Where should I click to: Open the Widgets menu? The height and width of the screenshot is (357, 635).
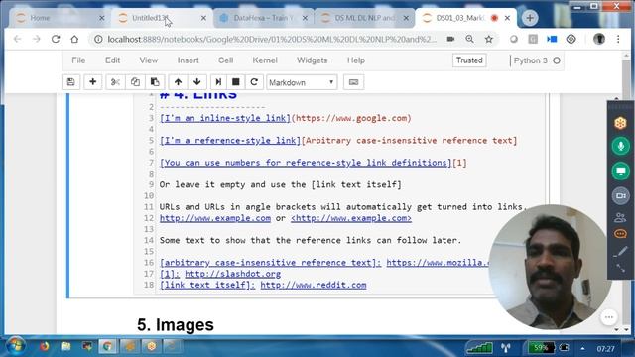(312, 60)
